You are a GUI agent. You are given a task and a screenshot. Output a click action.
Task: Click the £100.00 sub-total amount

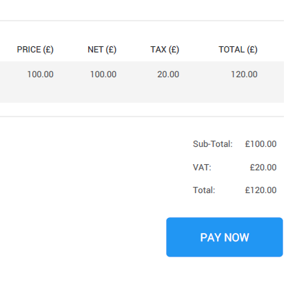(260, 144)
